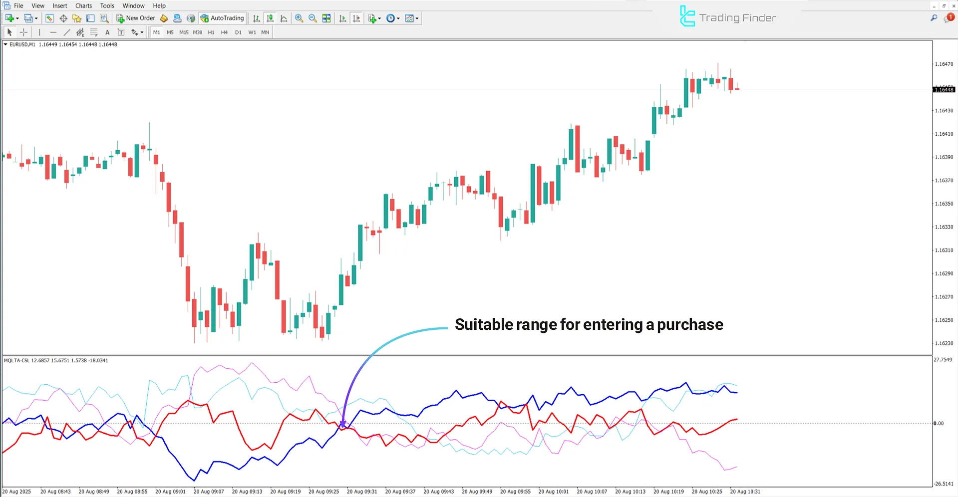
Task: Click the New Order button
Action: pos(136,18)
